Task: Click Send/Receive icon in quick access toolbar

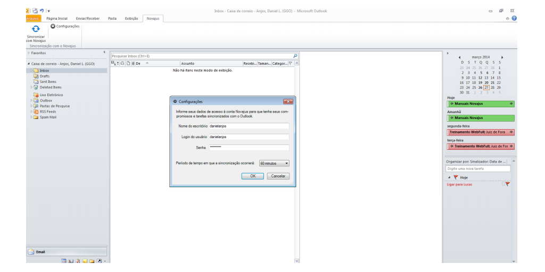Action: point(35,11)
